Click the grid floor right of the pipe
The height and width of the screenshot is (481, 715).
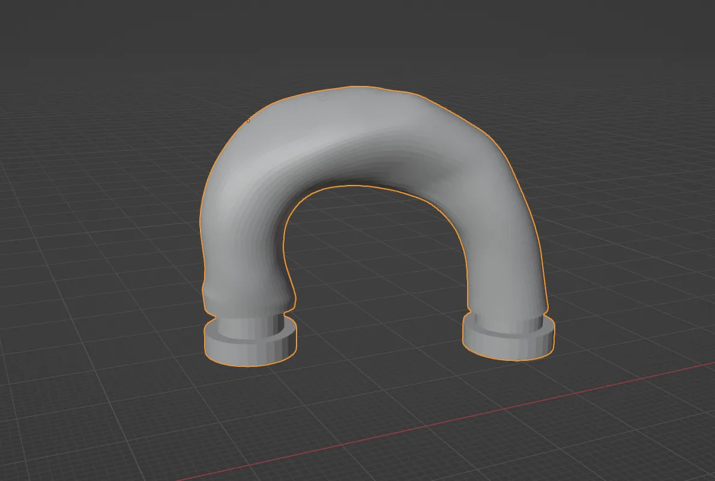[630, 270]
